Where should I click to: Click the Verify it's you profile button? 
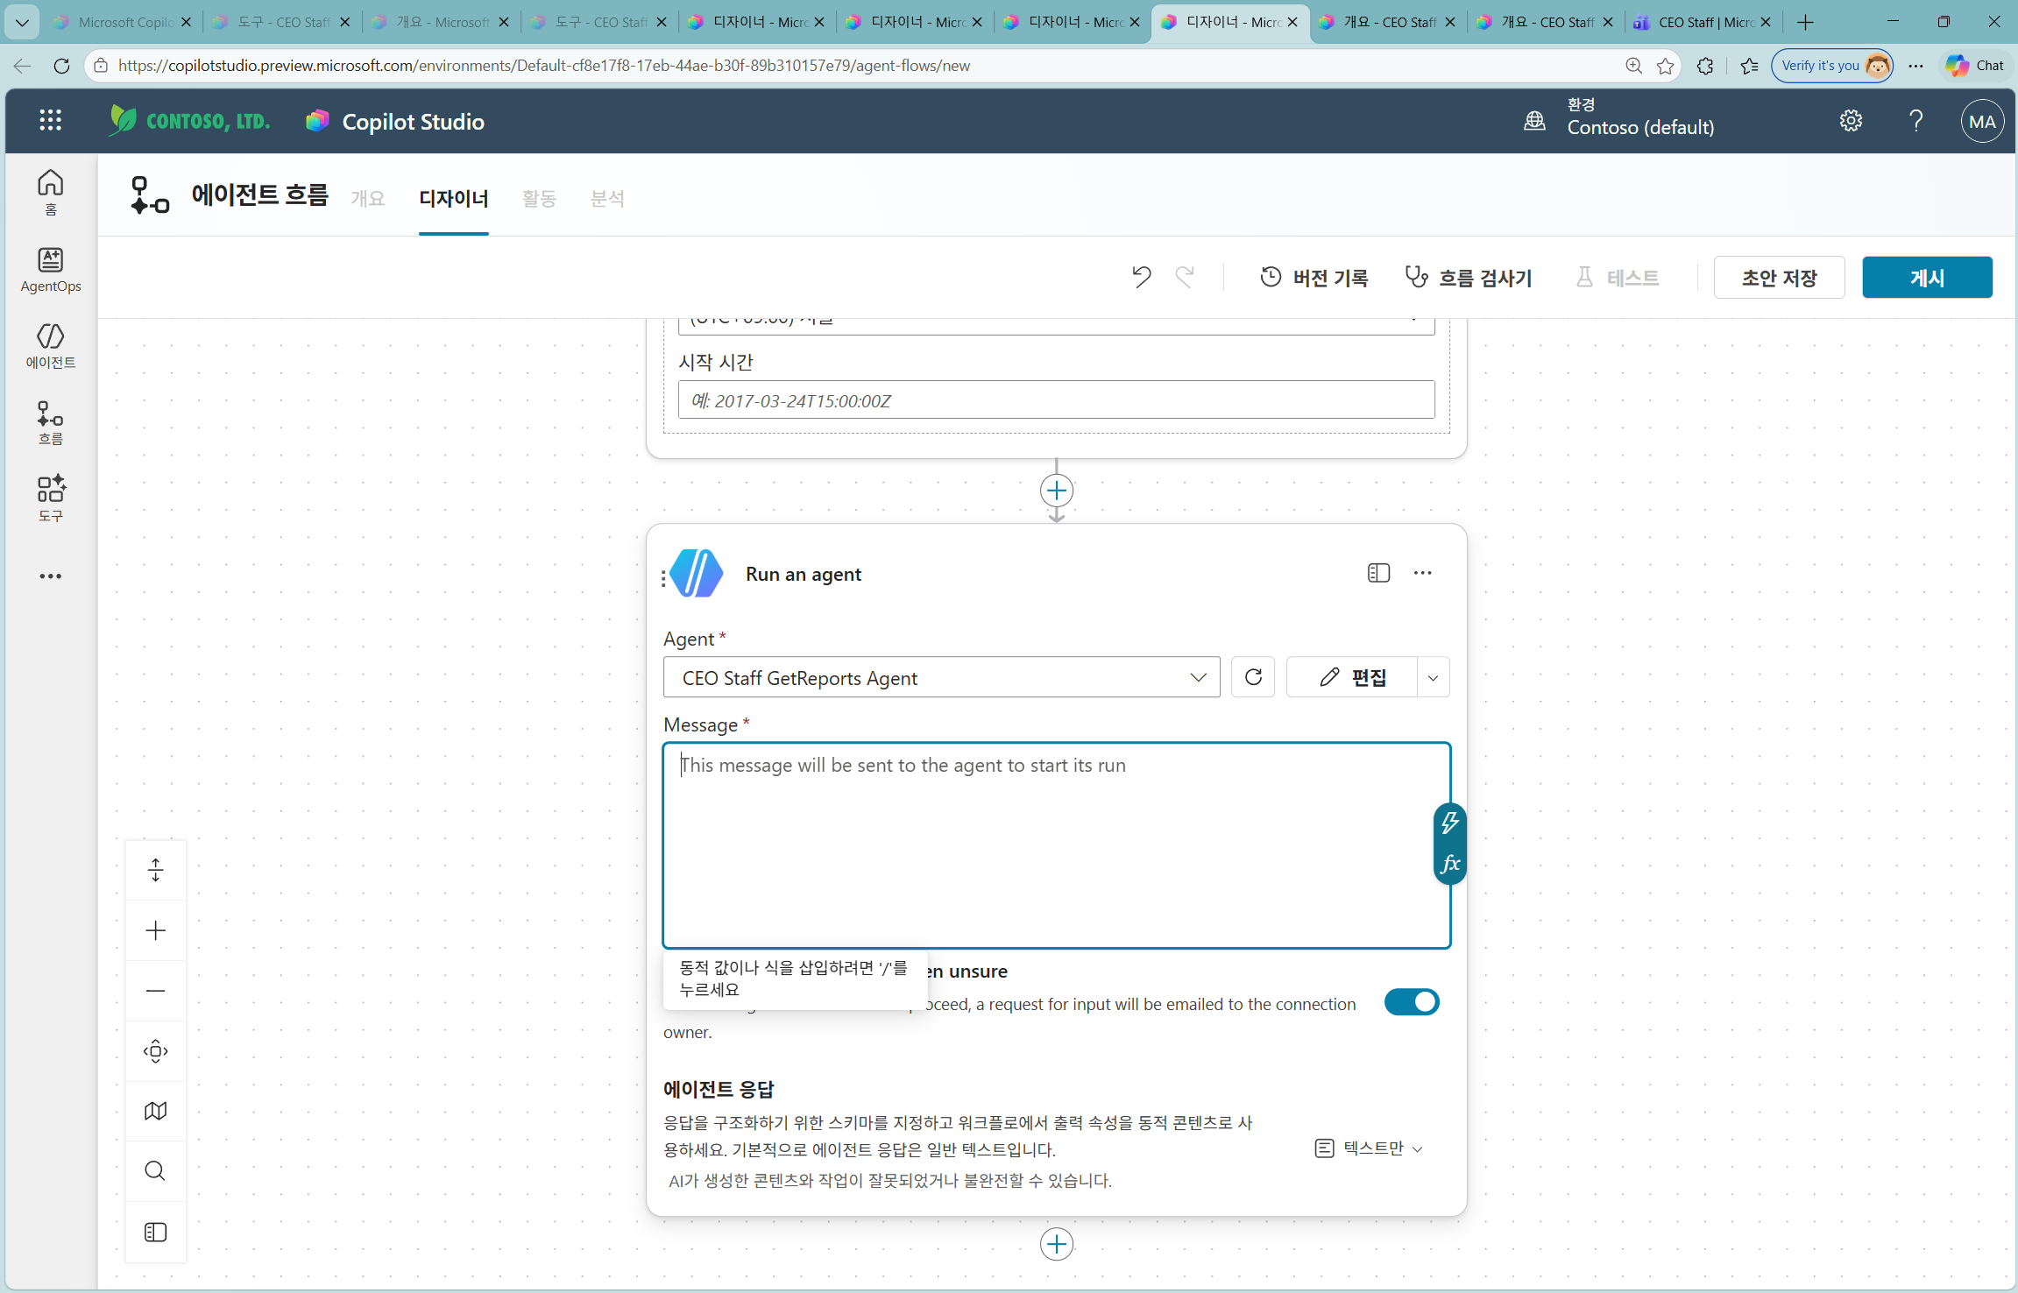1832,66
